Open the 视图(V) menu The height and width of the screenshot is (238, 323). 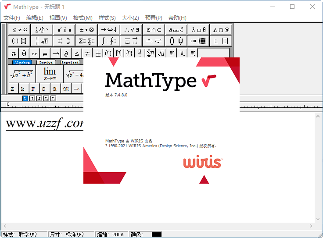(58, 18)
